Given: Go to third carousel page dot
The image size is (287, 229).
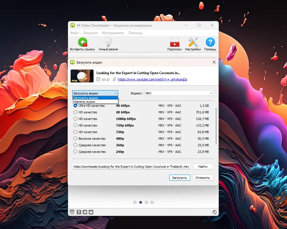Looking at the screenshot, I should (x=146, y=202).
